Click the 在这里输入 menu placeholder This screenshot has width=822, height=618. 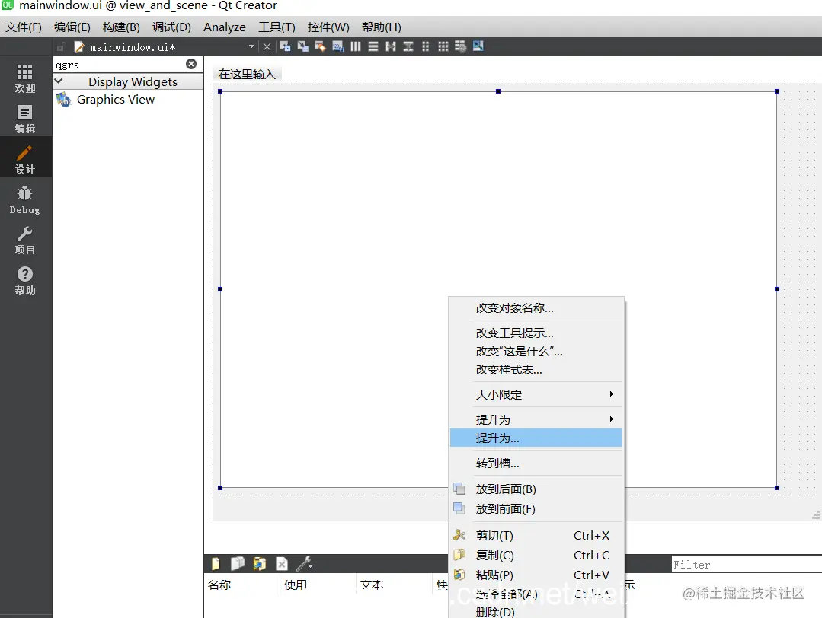click(247, 75)
